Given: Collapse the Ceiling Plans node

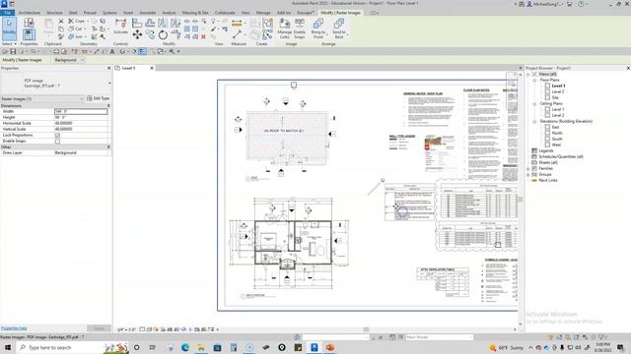Looking at the screenshot, I should pyautogui.click(x=534, y=103).
